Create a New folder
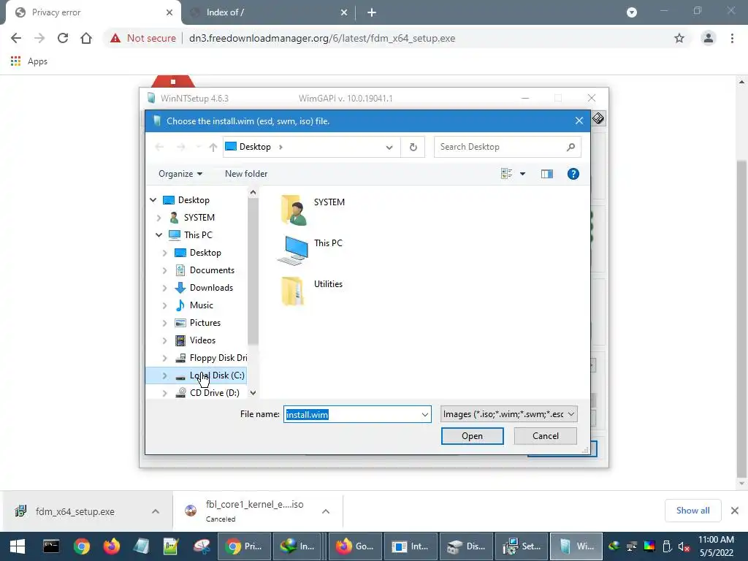748x561 pixels. tap(246, 174)
